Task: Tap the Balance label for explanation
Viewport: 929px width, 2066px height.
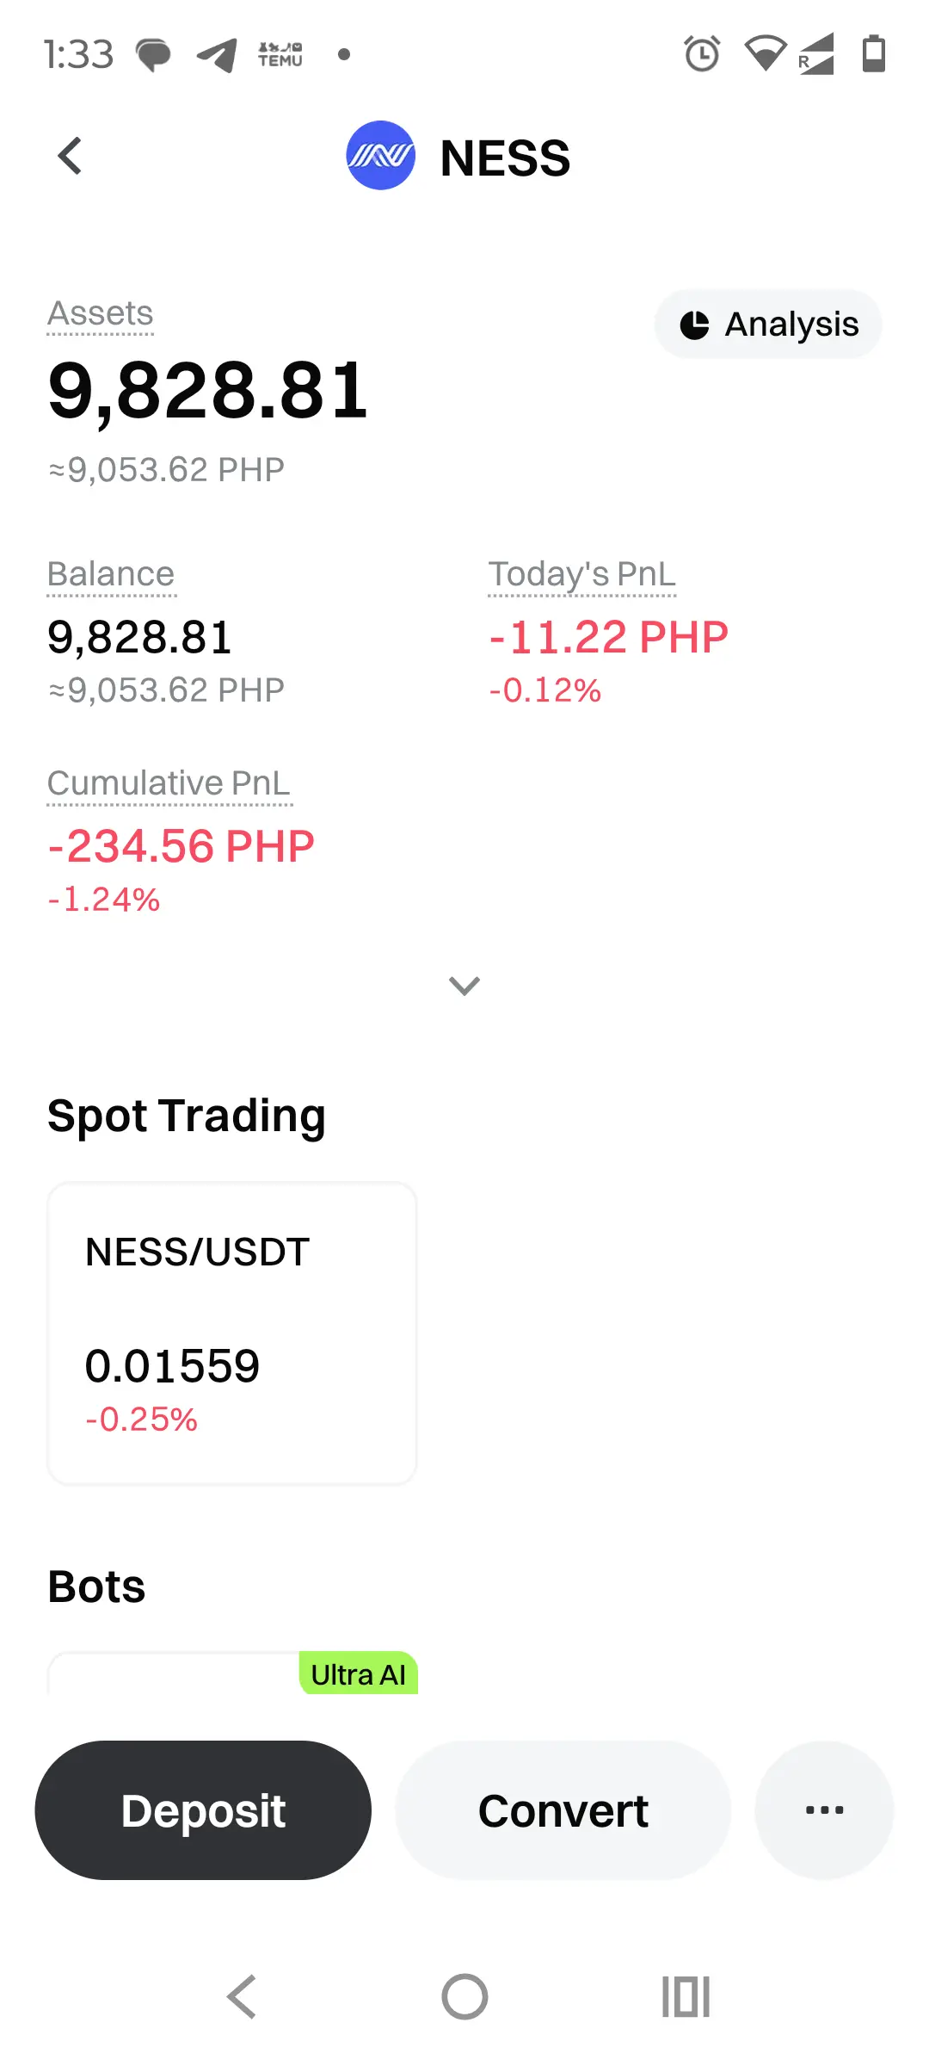Action: coord(111,574)
